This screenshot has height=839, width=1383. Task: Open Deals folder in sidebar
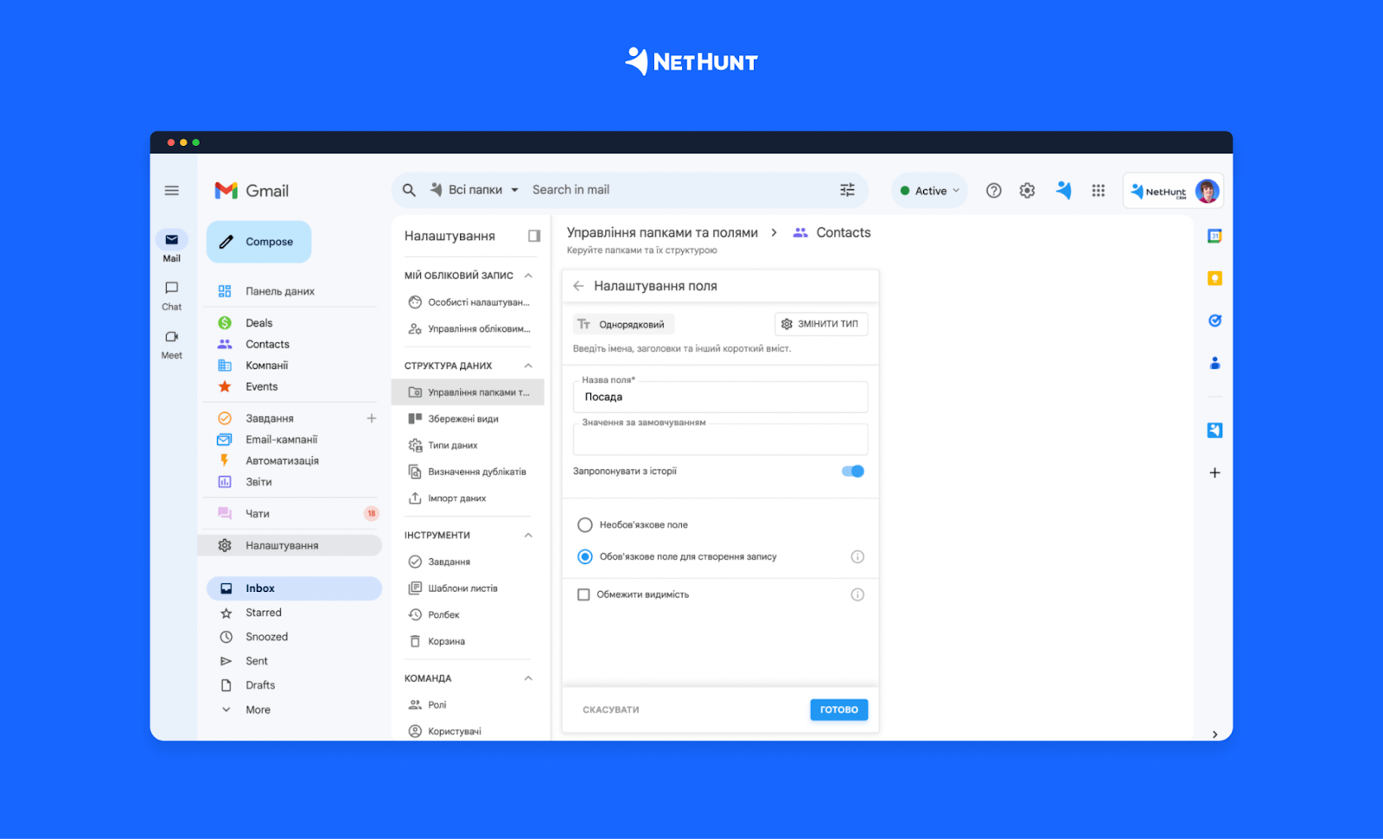pyautogui.click(x=259, y=323)
